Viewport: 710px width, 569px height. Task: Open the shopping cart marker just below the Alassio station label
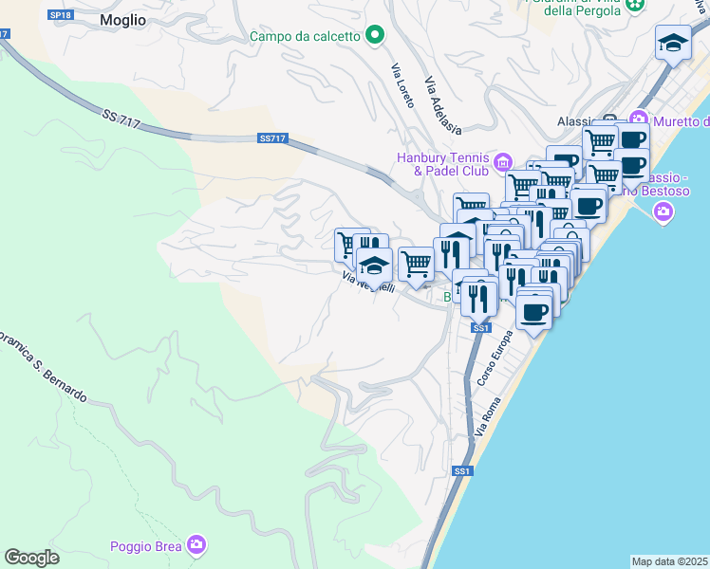tap(600, 141)
